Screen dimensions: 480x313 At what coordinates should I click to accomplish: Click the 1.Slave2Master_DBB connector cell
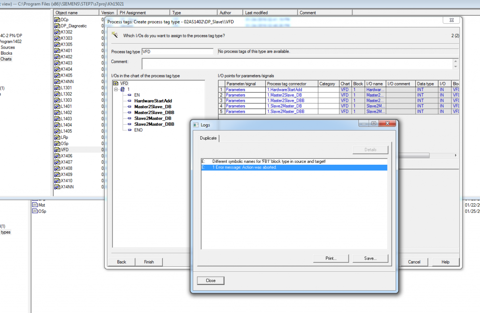(x=292, y=112)
